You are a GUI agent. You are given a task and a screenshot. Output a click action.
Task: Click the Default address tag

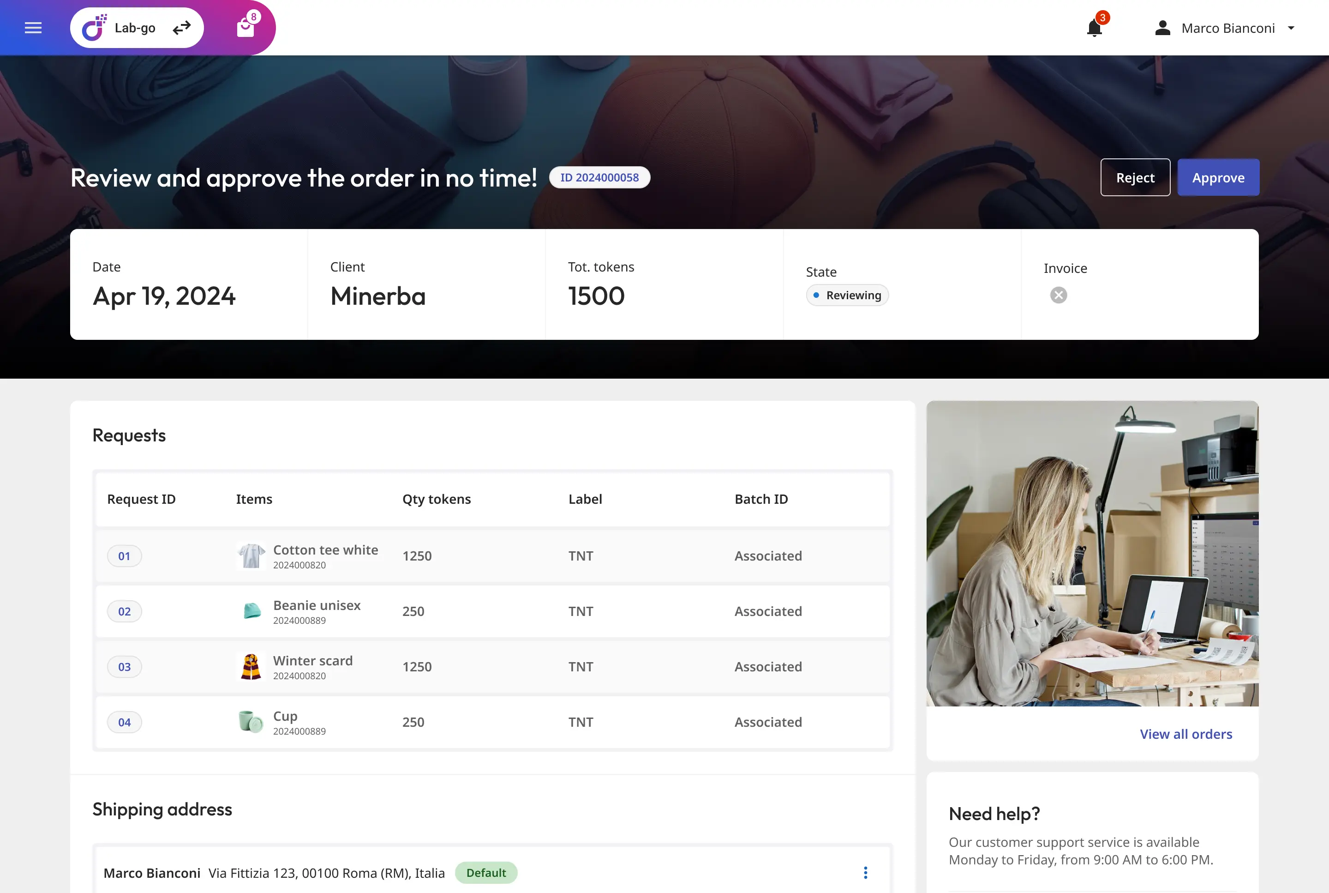click(485, 873)
